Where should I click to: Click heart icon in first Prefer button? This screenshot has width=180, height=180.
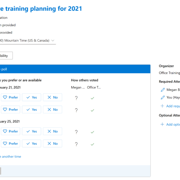5,97
